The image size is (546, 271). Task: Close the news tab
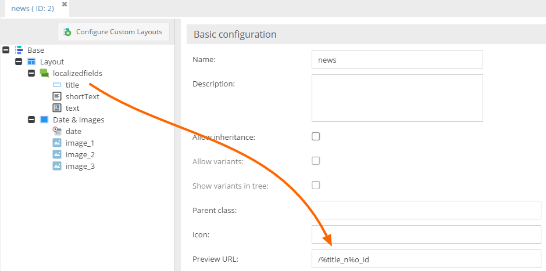click(x=65, y=5)
